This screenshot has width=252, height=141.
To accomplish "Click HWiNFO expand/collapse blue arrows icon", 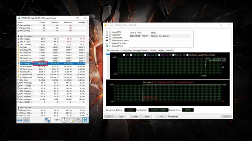I will click(x=20, y=120).
